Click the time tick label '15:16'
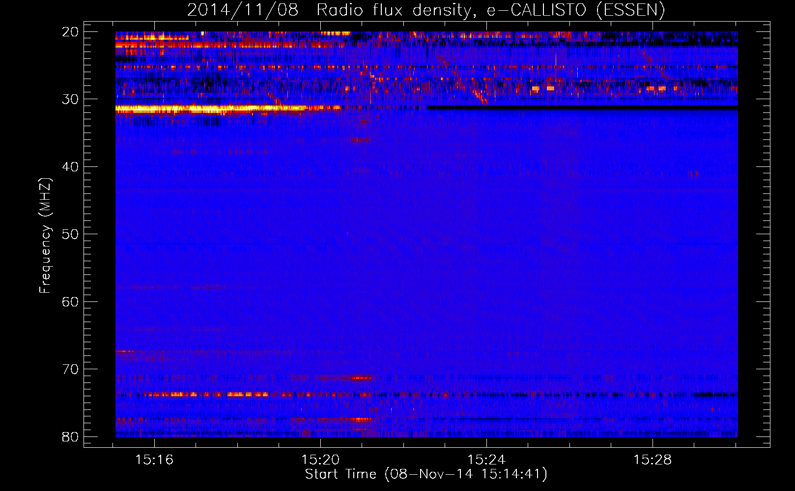Screen dimensions: 795x491 [x=155, y=460]
